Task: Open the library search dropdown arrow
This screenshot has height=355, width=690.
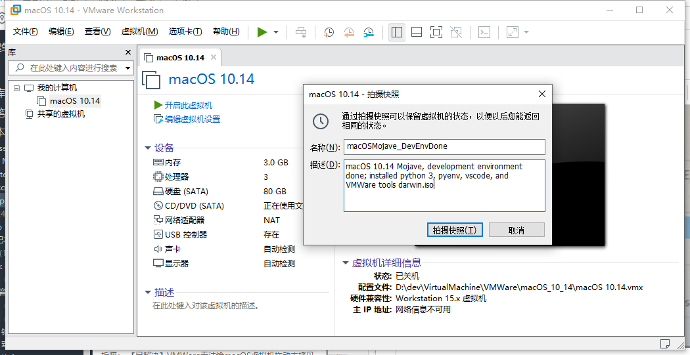Action: pyautogui.click(x=128, y=68)
